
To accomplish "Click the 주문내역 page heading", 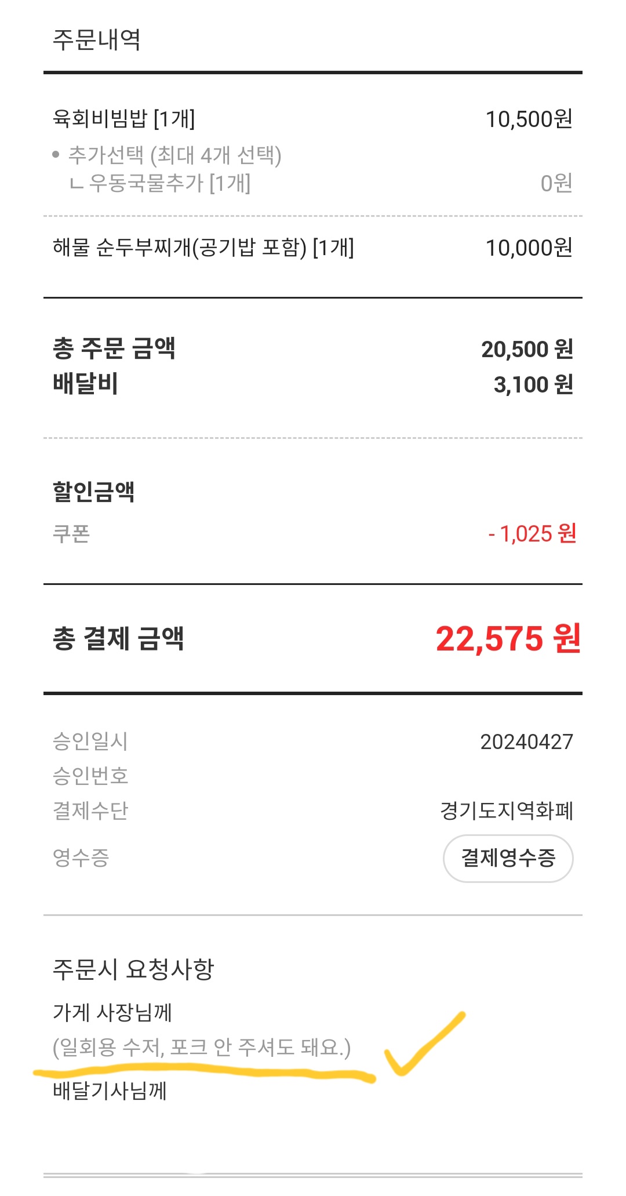I will tap(97, 39).
